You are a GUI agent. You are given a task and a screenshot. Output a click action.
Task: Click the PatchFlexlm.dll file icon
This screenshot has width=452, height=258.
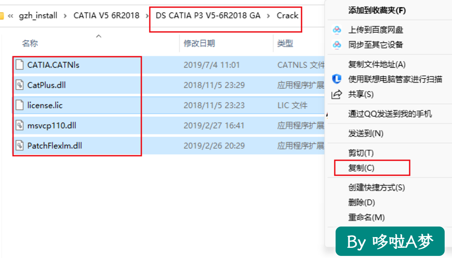[20, 145]
